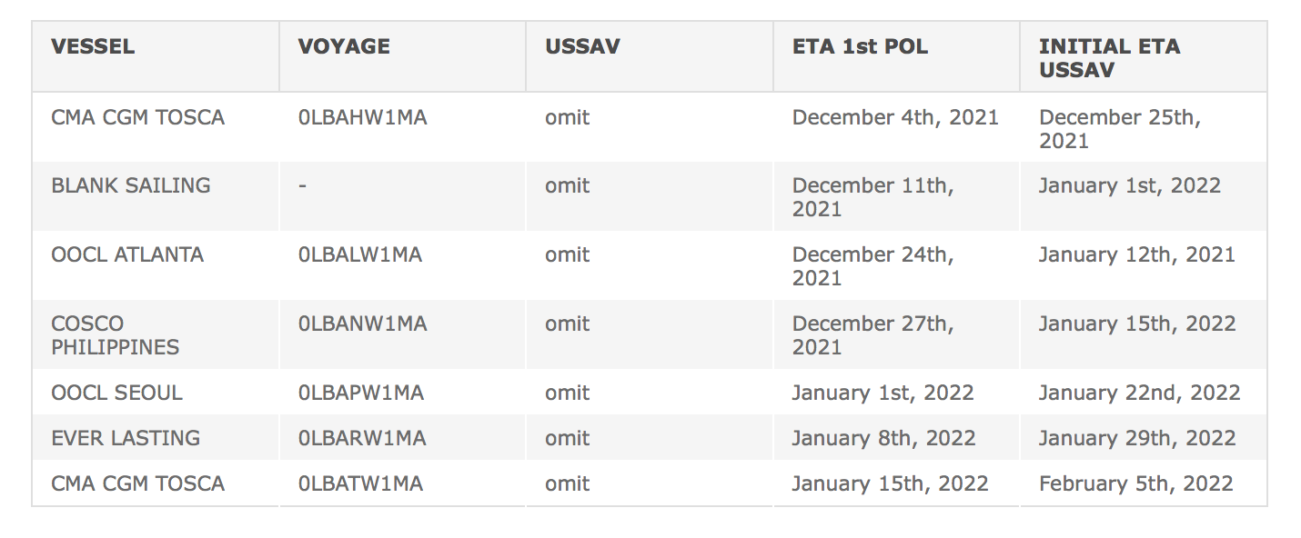Click voyage number 0LBALW1MA
This screenshot has height=538, width=1301.
360,255
